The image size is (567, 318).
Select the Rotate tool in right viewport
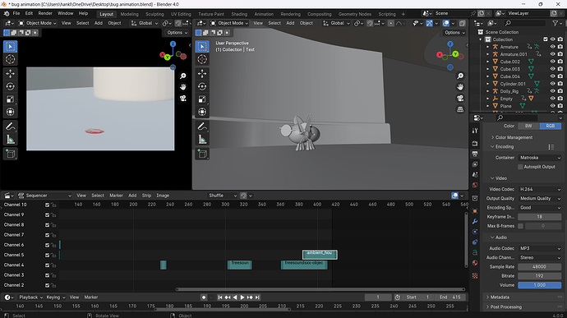(202, 86)
